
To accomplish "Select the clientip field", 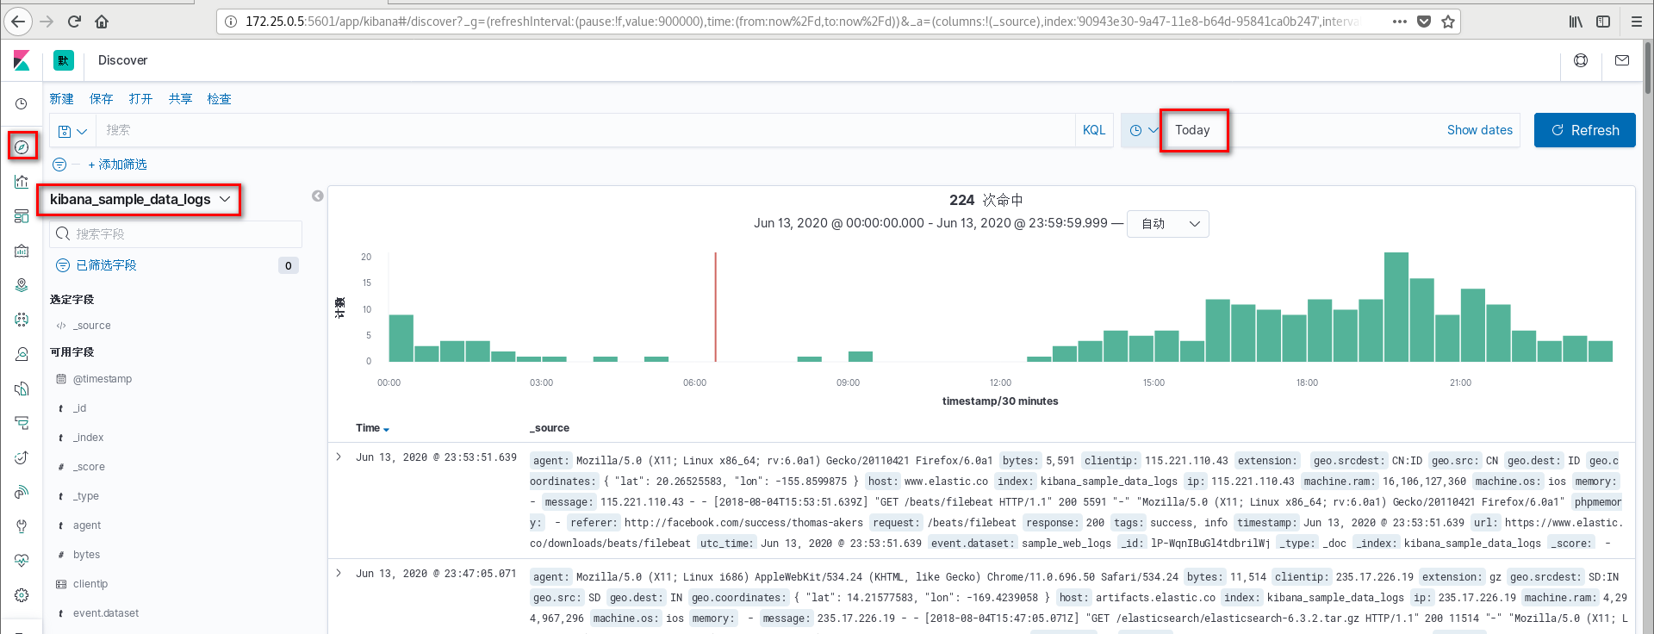I will (x=90, y=584).
